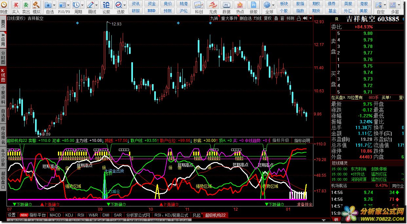Open the 新股 IPO icon
The width and height of the screenshot is (407, 224).
(253, 5)
